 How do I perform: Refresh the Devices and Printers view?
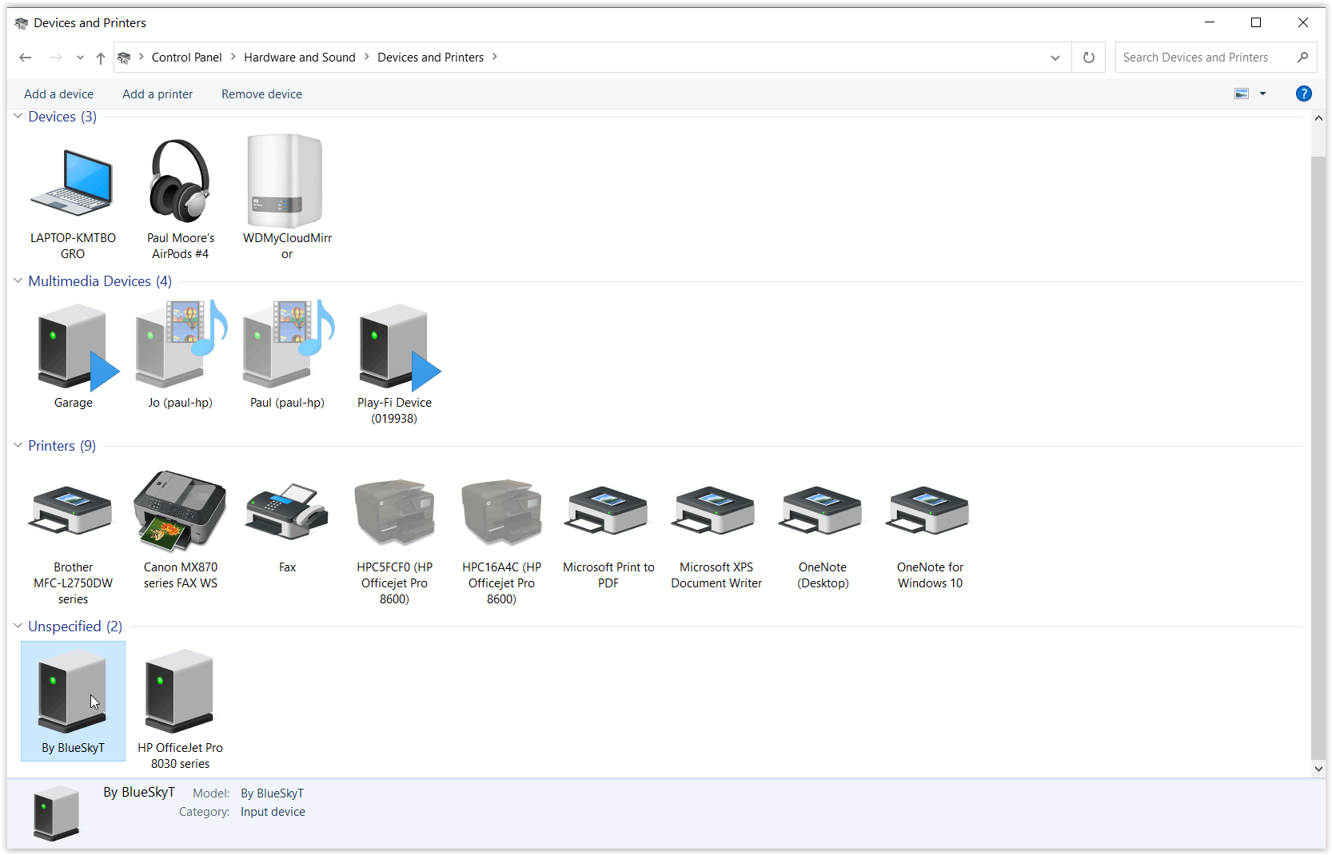(x=1088, y=58)
